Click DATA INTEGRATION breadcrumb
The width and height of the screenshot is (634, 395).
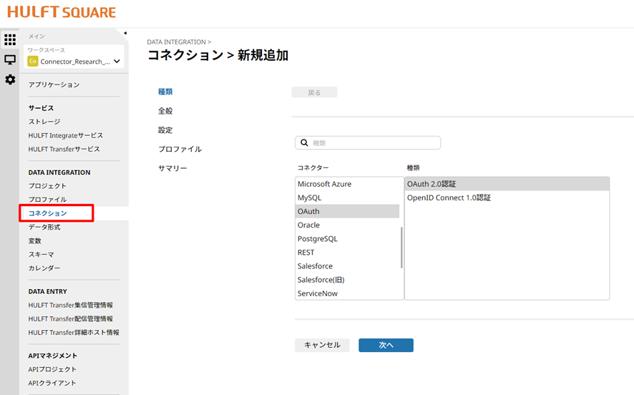pos(176,42)
